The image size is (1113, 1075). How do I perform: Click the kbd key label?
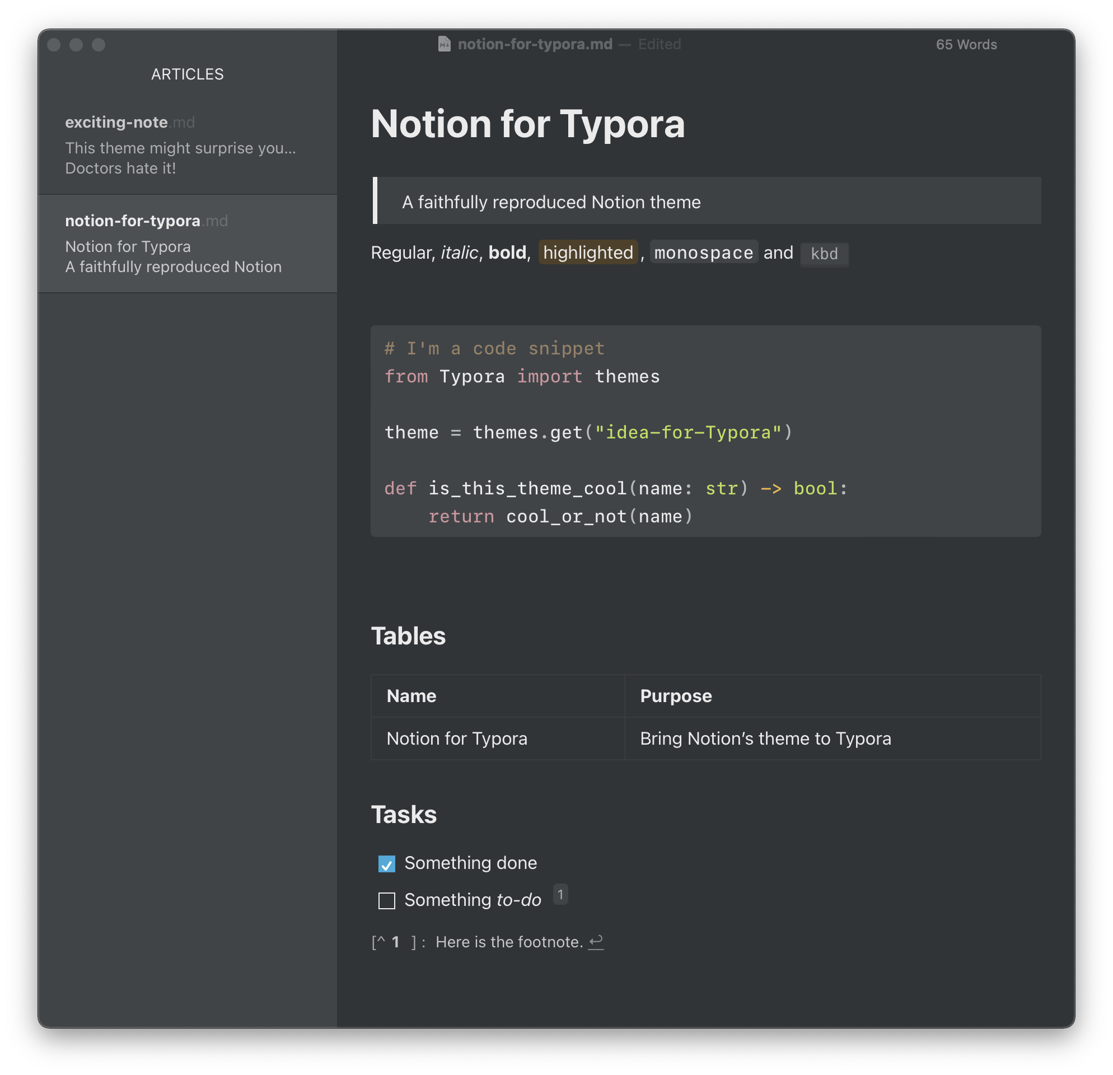point(824,254)
